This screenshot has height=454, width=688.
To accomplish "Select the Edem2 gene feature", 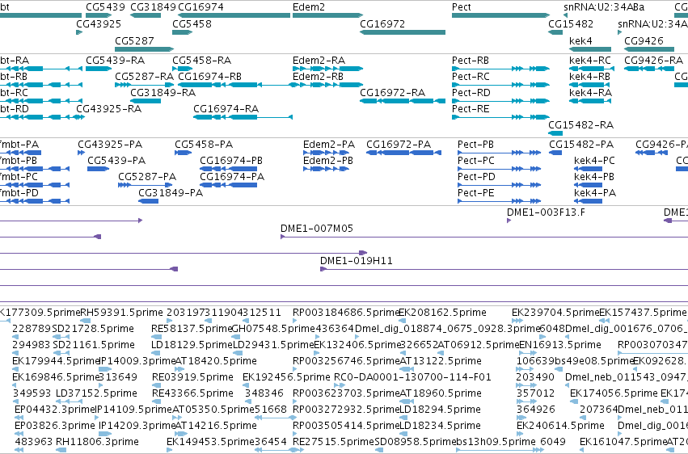I will 327,15.
